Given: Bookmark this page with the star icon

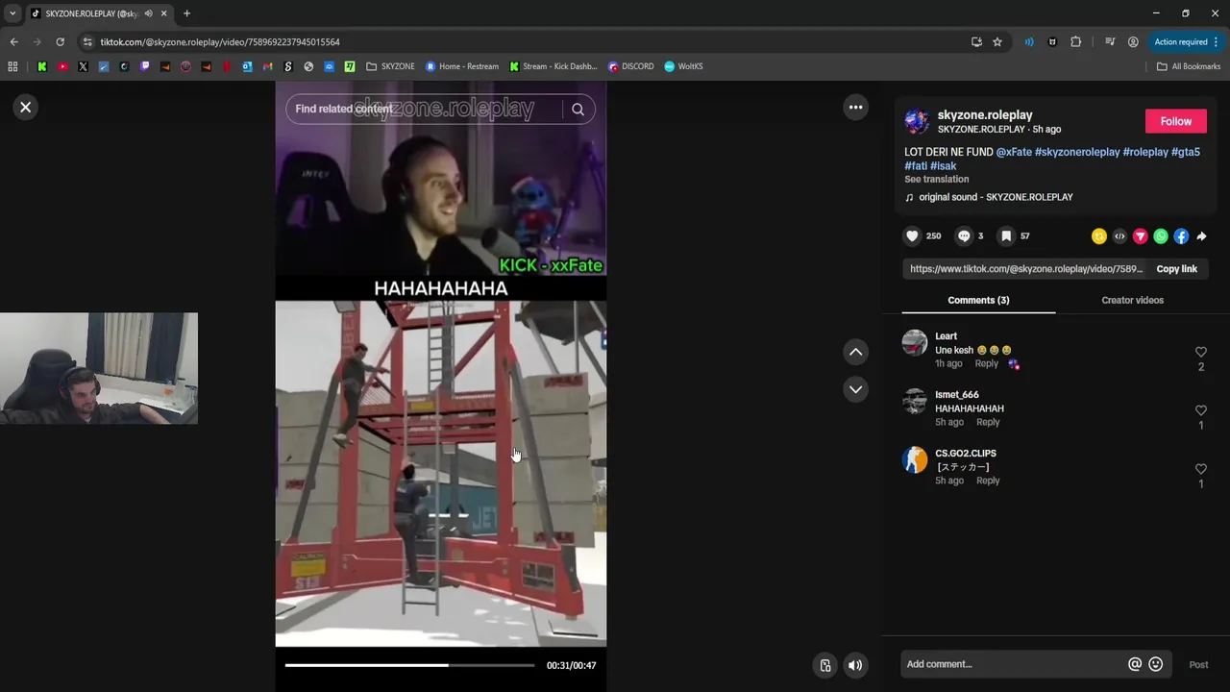Looking at the screenshot, I should click(x=997, y=42).
